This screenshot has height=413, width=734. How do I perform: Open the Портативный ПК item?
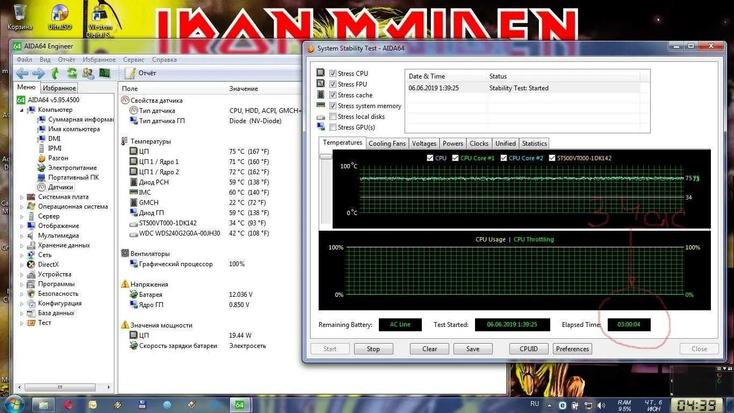point(68,177)
